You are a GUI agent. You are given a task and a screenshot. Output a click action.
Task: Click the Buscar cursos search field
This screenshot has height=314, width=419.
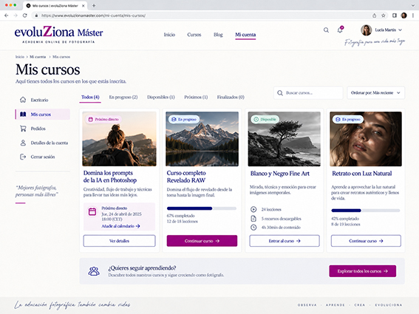(308, 93)
